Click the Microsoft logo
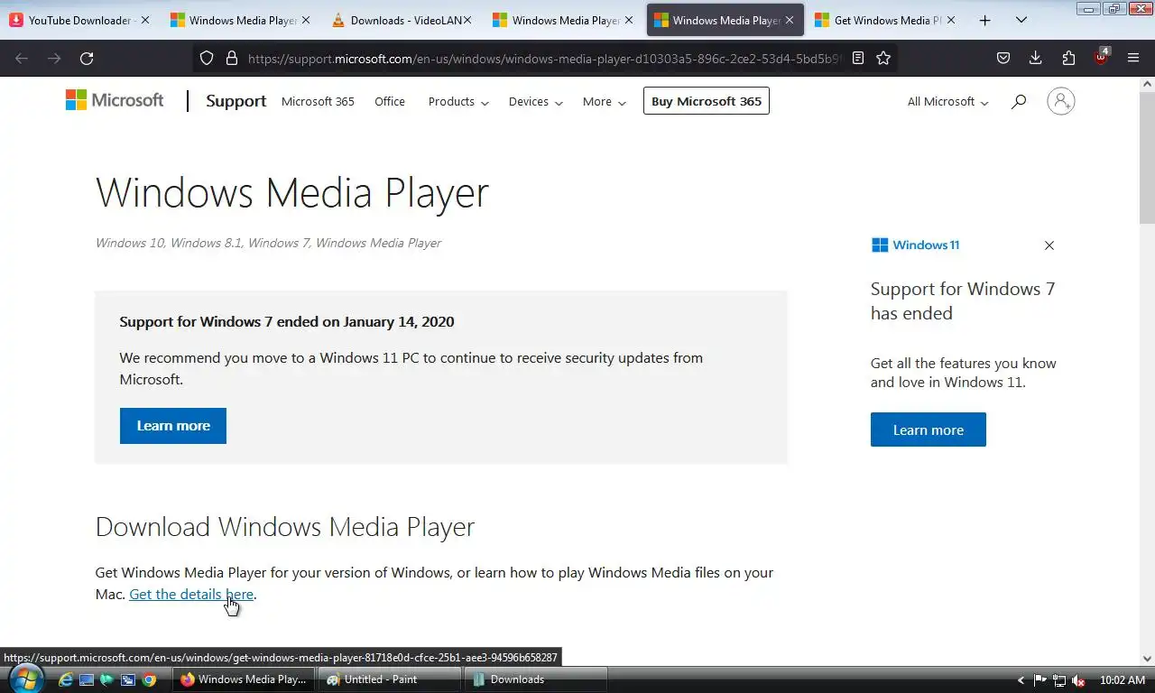Viewport: 1155px width, 693px height. 115,100
